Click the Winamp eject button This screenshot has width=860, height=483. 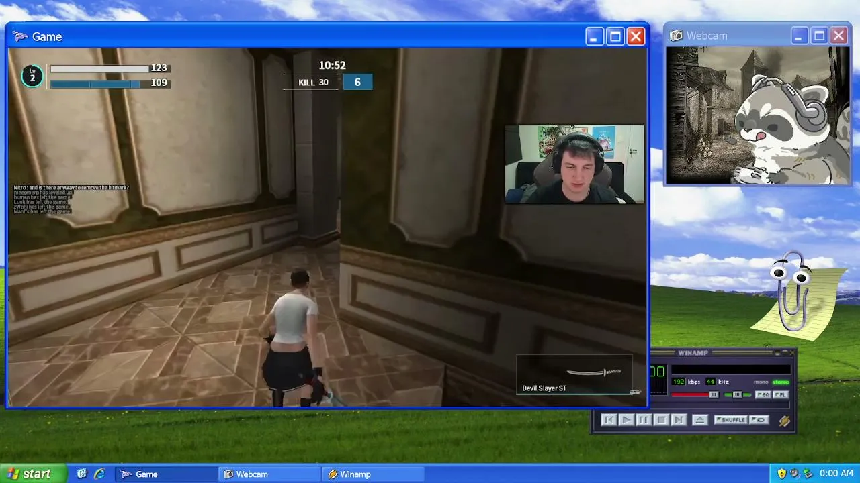click(x=699, y=420)
